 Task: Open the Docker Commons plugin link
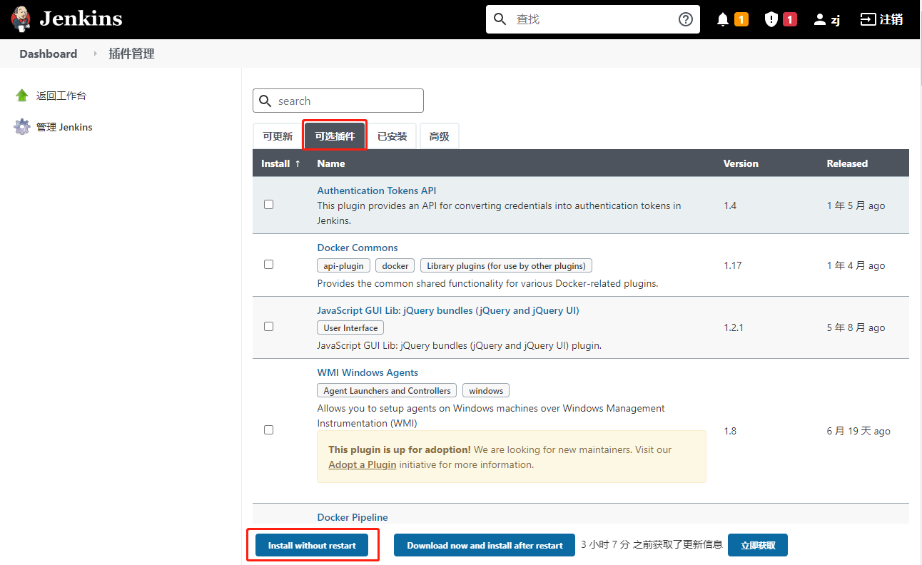pyautogui.click(x=358, y=248)
